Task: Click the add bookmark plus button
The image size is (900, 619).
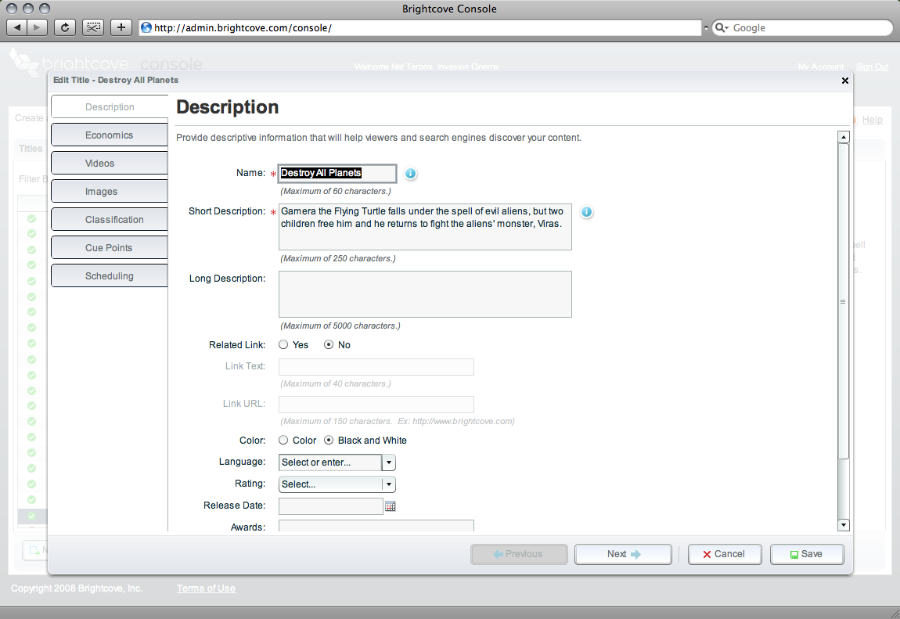Action: tap(121, 27)
